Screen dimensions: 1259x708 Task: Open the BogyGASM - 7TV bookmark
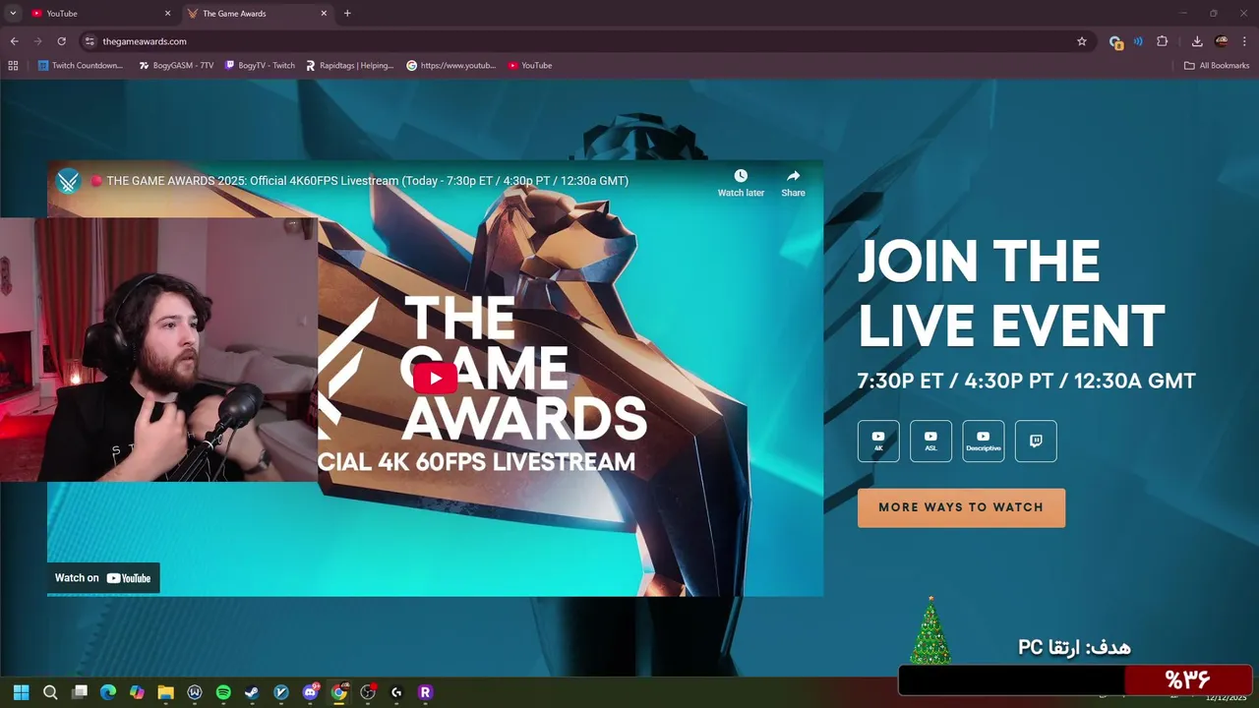pos(176,65)
